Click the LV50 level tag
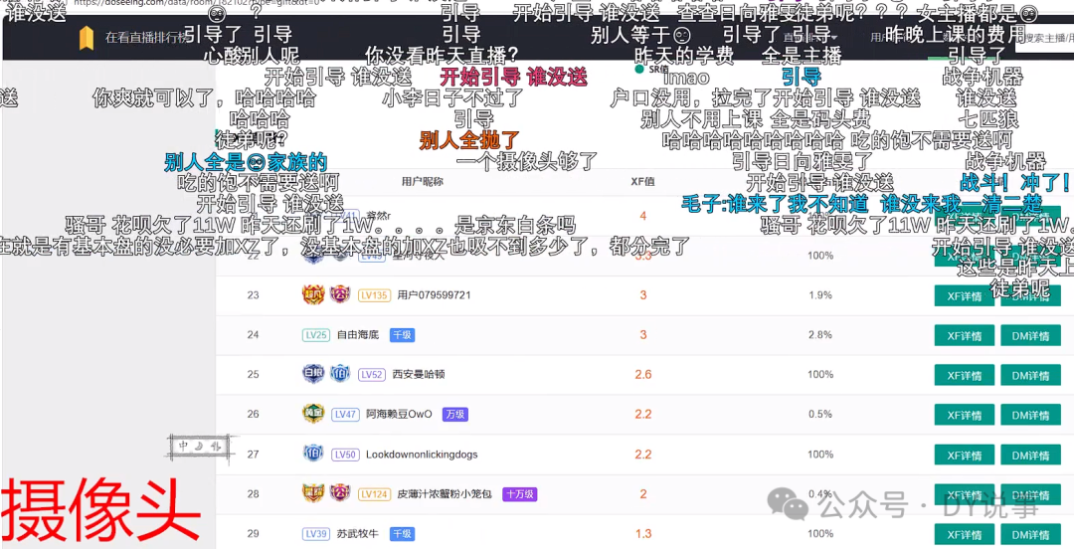 (x=345, y=455)
